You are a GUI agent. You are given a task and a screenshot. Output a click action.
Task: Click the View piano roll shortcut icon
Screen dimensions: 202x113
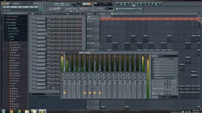125,4
